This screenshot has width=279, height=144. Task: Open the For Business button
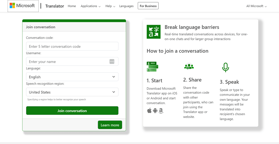click(x=148, y=6)
